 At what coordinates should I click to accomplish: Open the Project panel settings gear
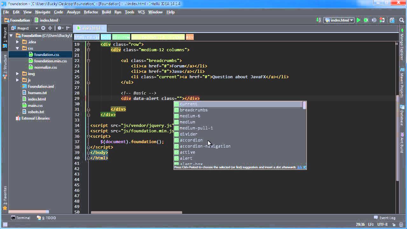60,28
